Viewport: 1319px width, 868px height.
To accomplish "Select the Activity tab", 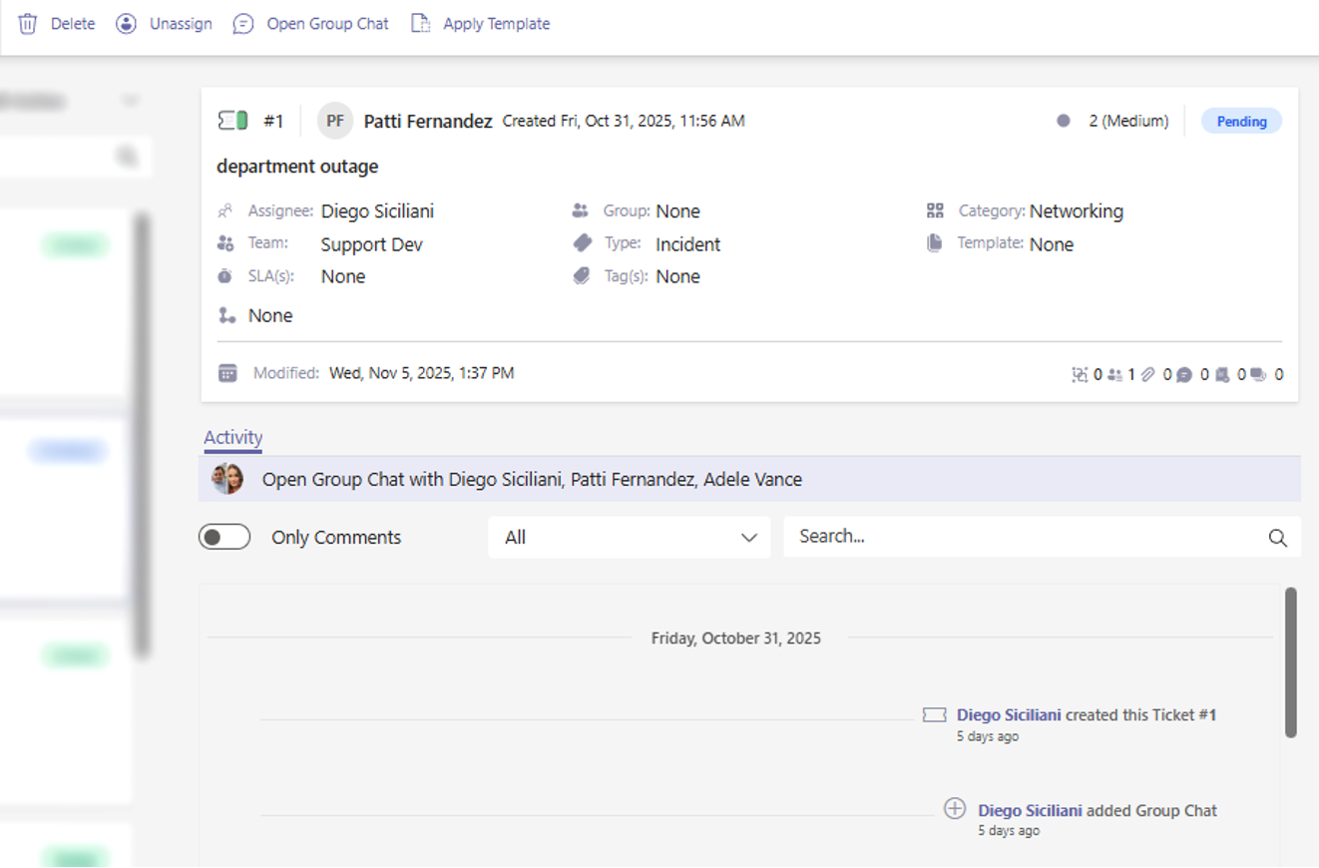I will pyautogui.click(x=232, y=437).
